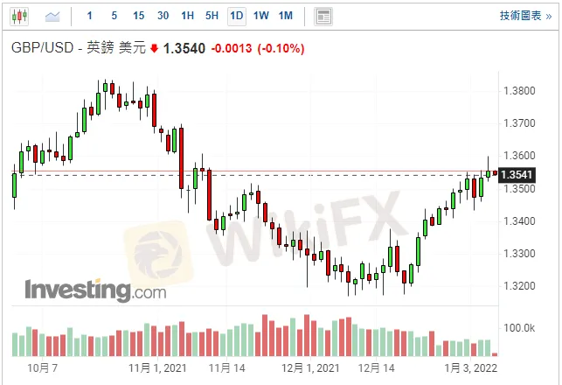Choose the 5H interval

212,16
